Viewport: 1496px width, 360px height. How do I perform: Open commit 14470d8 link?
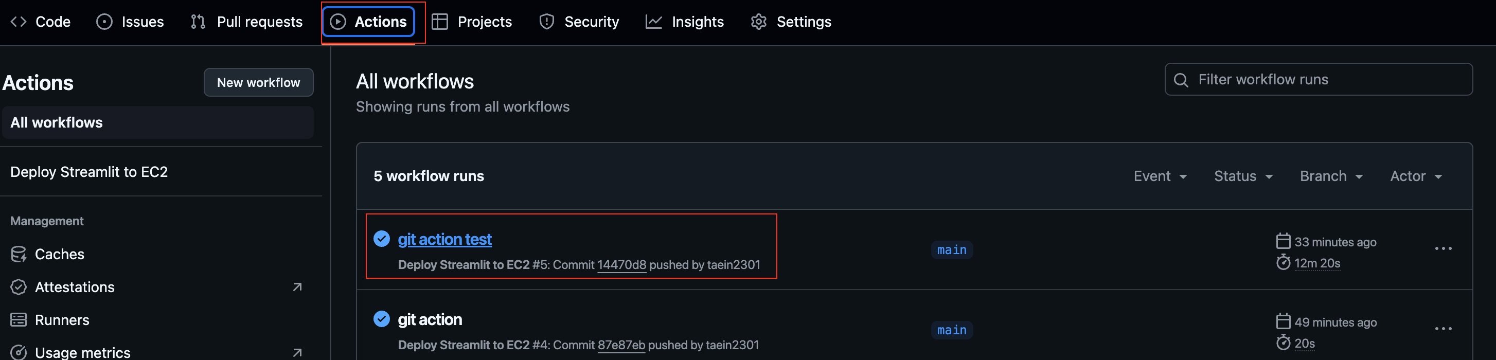621,265
